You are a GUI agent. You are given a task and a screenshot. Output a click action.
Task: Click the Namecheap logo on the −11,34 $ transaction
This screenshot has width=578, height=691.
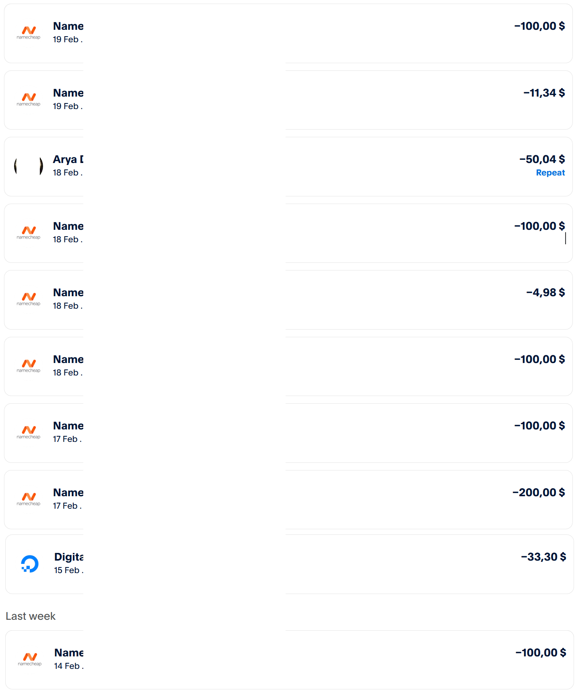pyautogui.click(x=29, y=99)
